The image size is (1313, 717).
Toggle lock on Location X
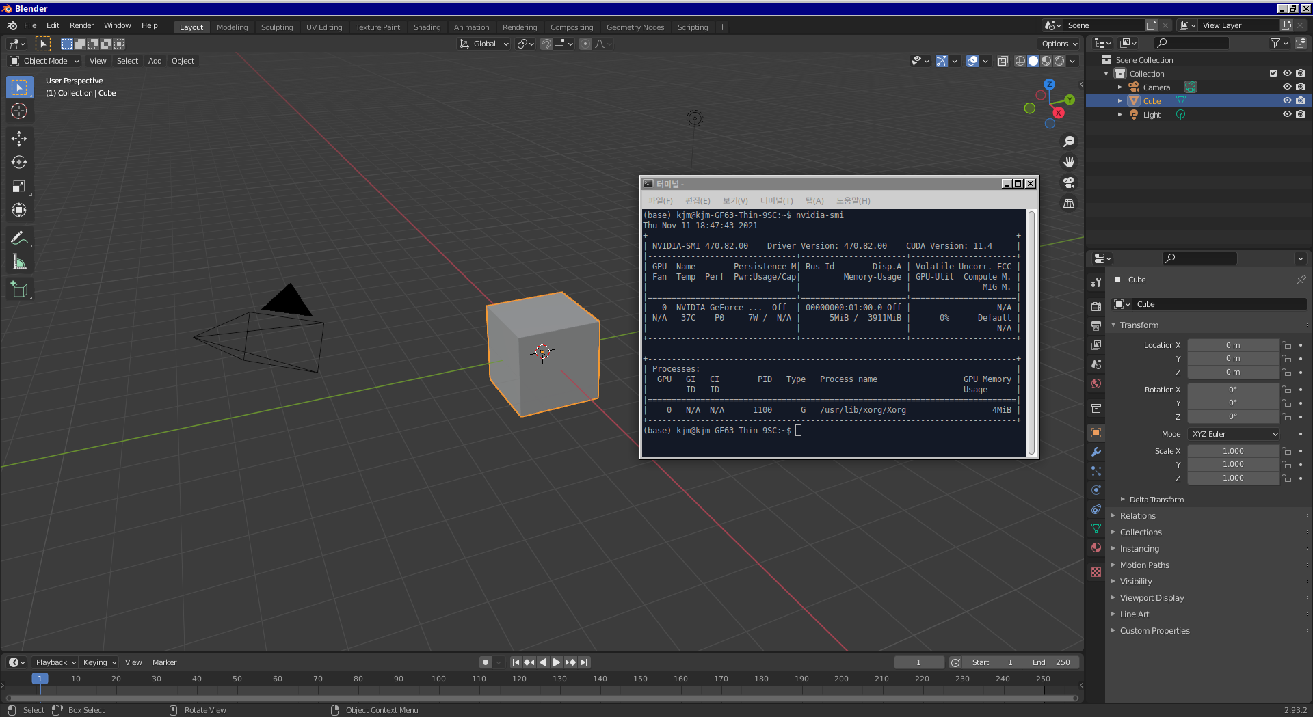[x=1286, y=345]
